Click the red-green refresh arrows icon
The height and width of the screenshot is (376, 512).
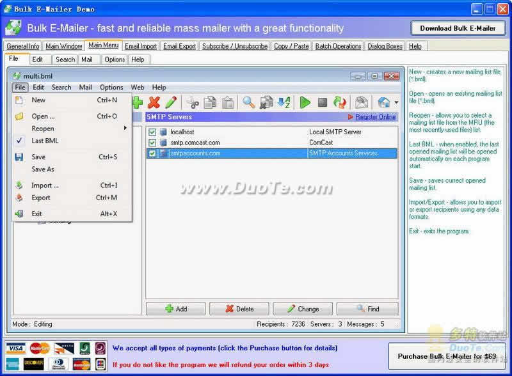[340, 102]
